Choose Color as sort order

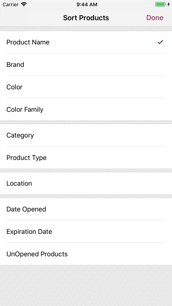[86, 87]
